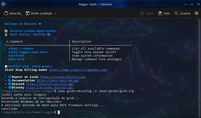Expand the Dividir a exibição chevron
The height and width of the screenshot is (118, 201).
(55, 13)
